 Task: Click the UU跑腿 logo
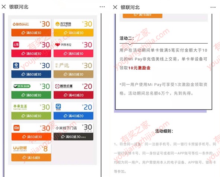pyautogui.click(x=20, y=149)
